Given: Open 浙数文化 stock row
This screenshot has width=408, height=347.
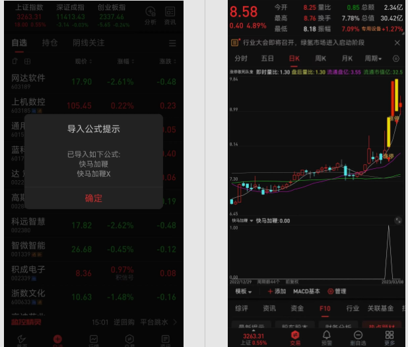Looking at the screenshot, I should click(94, 297).
